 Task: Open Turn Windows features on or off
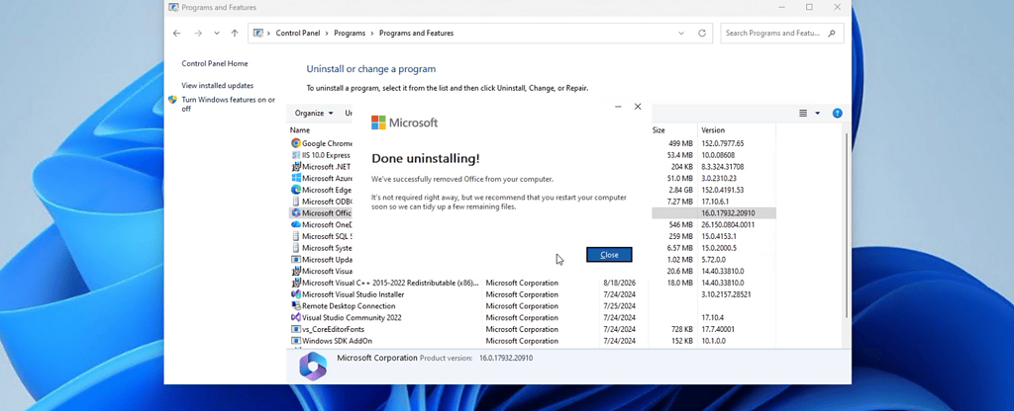[229, 105]
